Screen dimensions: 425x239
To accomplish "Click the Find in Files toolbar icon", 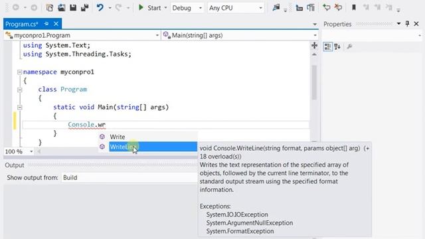I will pos(276,7).
